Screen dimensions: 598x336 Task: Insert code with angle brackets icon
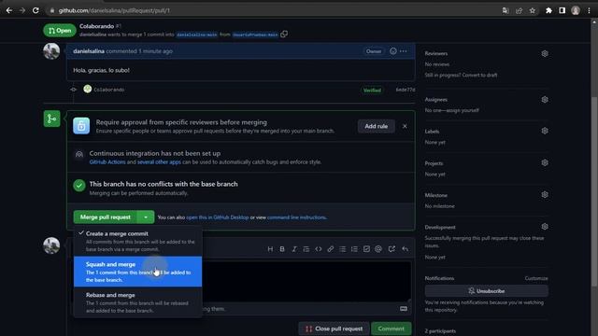(318, 249)
